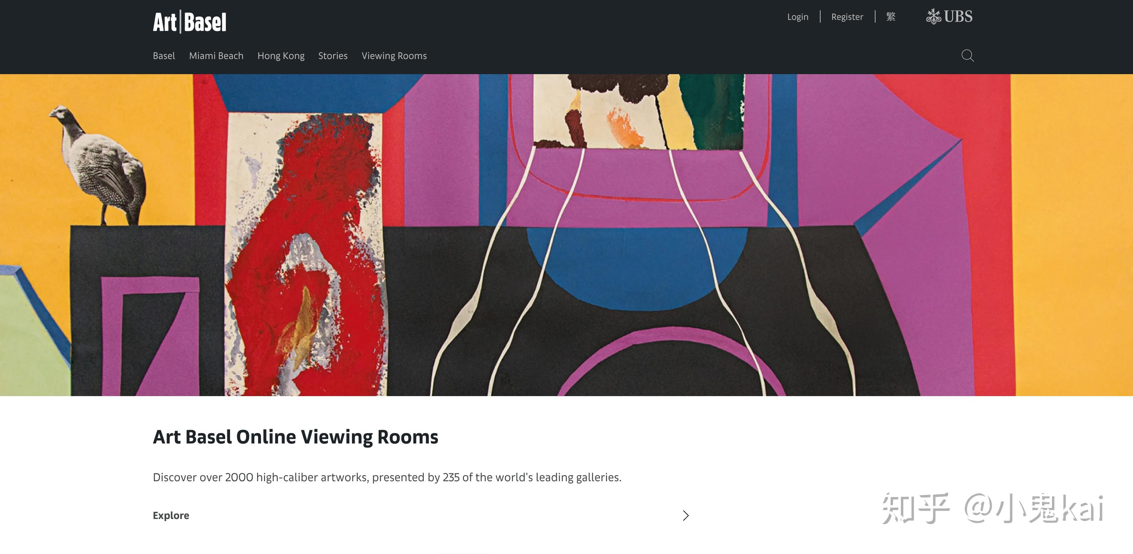
Task: Click the Zhihu 小鬼kai watermark
Action: point(993,509)
